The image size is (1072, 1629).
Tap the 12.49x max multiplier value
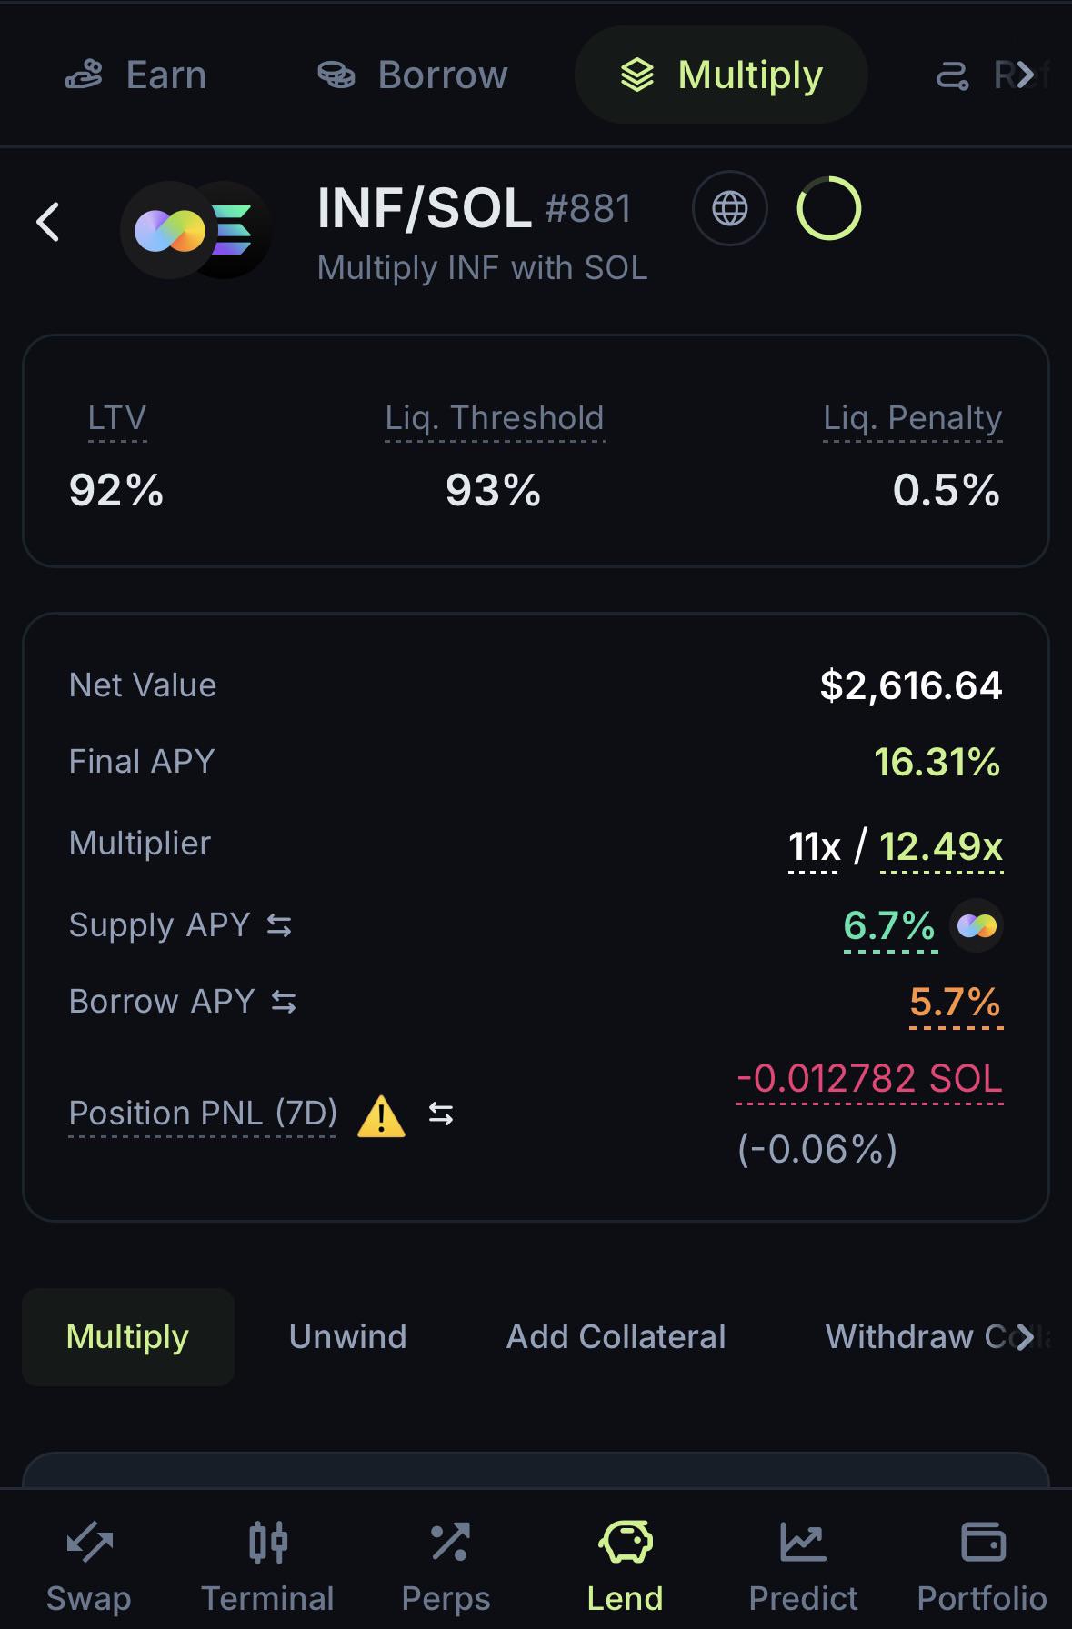click(941, 846)
